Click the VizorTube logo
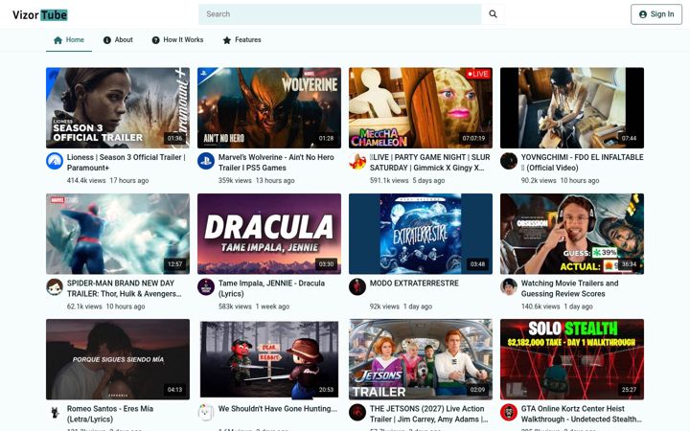Image resolution: width=690 pixels, height=431 pixels. [39, 15]
